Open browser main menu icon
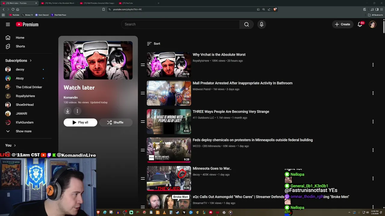Viewport: 385px width, 216px height. point(381,9)
